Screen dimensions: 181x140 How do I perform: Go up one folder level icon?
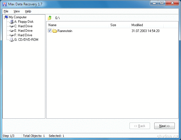(x=50, y=18)
